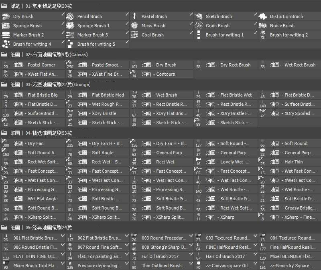Choose the Marker Brush 3 icon

70,35
